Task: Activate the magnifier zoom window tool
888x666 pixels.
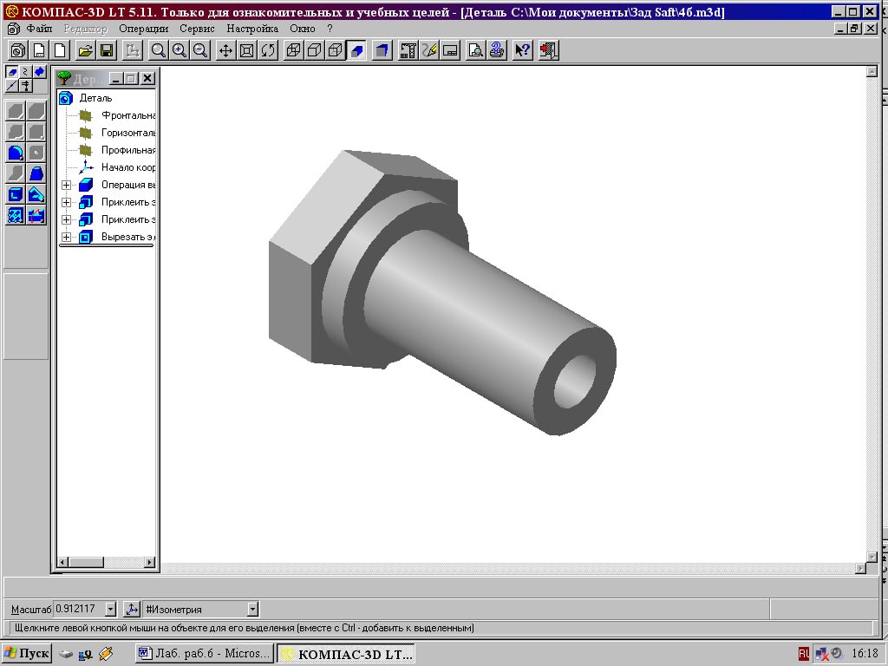Action: tap(158, 50)
